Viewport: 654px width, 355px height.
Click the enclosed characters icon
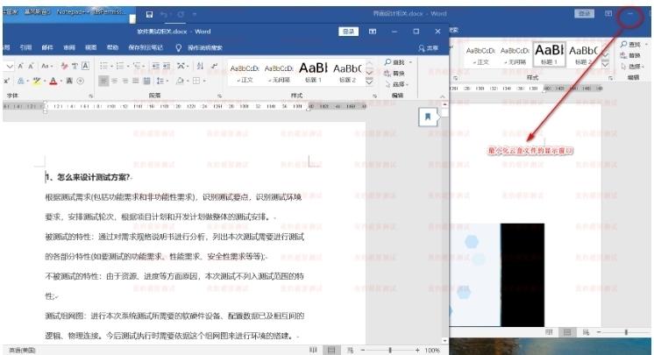click(81, 81)
